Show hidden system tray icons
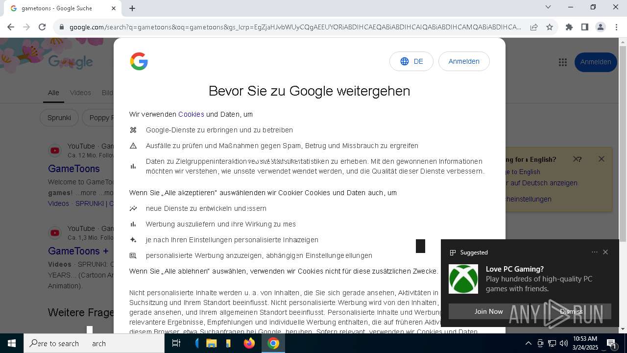627x353 pixels. (528, 343)
